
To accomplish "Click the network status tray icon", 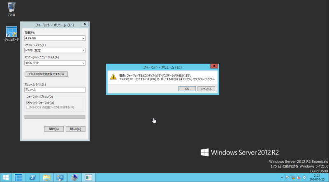I will 293,177.
